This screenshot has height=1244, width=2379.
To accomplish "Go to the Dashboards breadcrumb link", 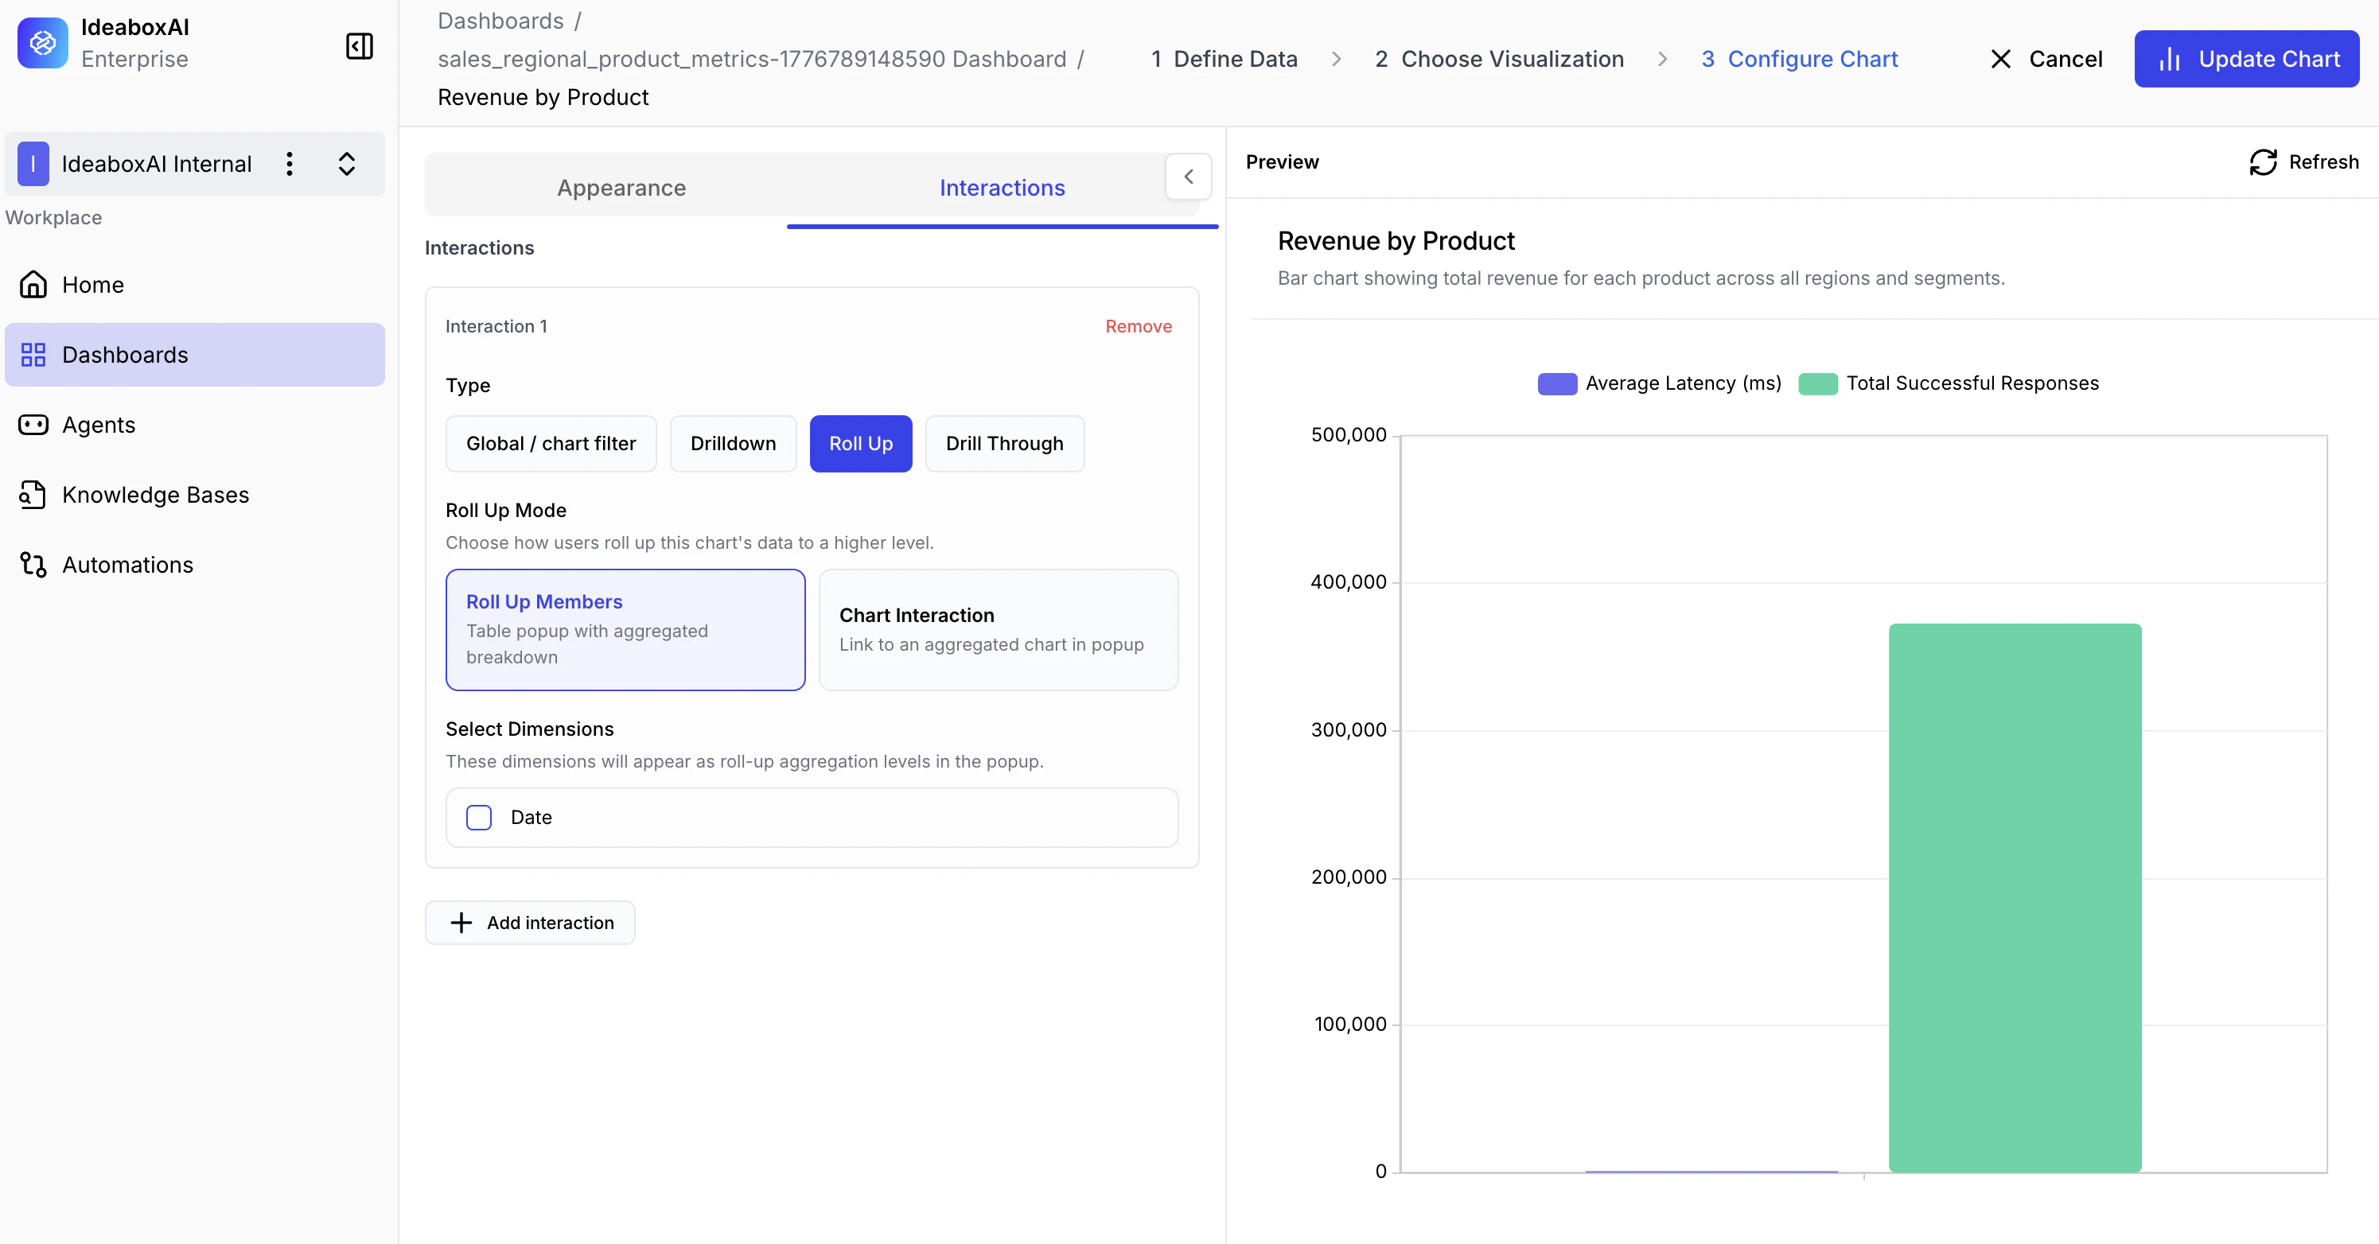I will coord(500,21).
